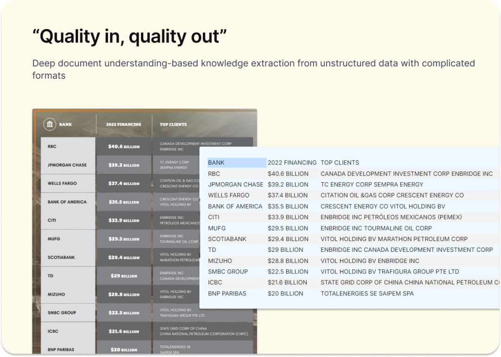
Task: Click the dark "$40.6 BILLION" source image cell
Action: coord(124,146)
